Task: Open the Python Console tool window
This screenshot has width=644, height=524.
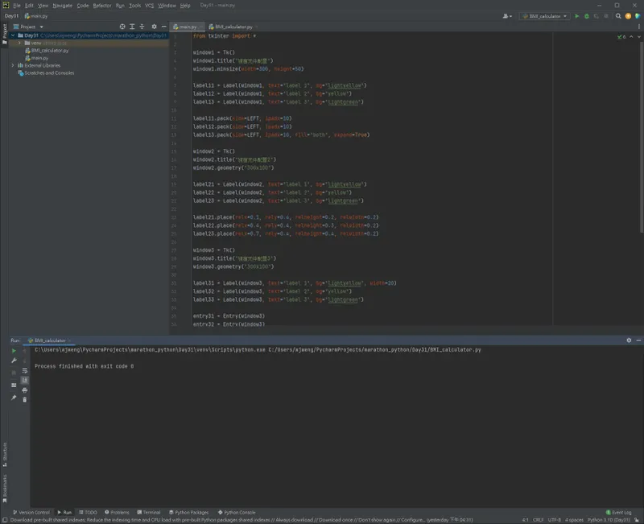Action: tap(237, 512)
